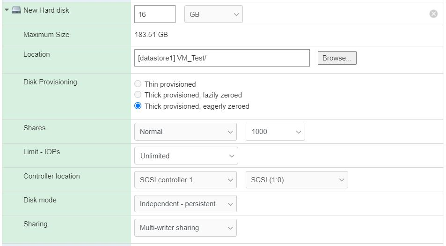Click the datastore Location text field
446x246 pixels.
221,58
